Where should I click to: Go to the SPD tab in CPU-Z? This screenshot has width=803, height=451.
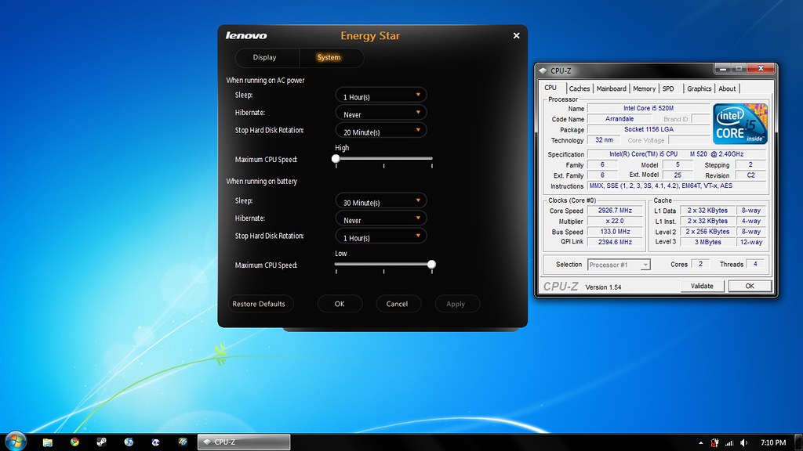(x=668, y=88)
